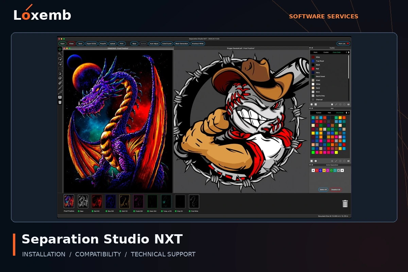Click the plus icon in Inks panel
This screenshot has width=408, height=272.
point(340,161)
